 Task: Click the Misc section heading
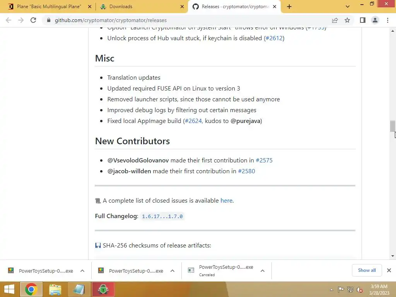pos(104,58)
